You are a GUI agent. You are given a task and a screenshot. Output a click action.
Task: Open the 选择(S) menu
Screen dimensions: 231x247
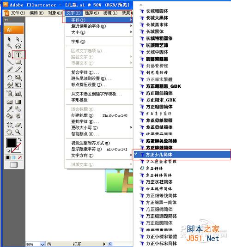point(92,13)
